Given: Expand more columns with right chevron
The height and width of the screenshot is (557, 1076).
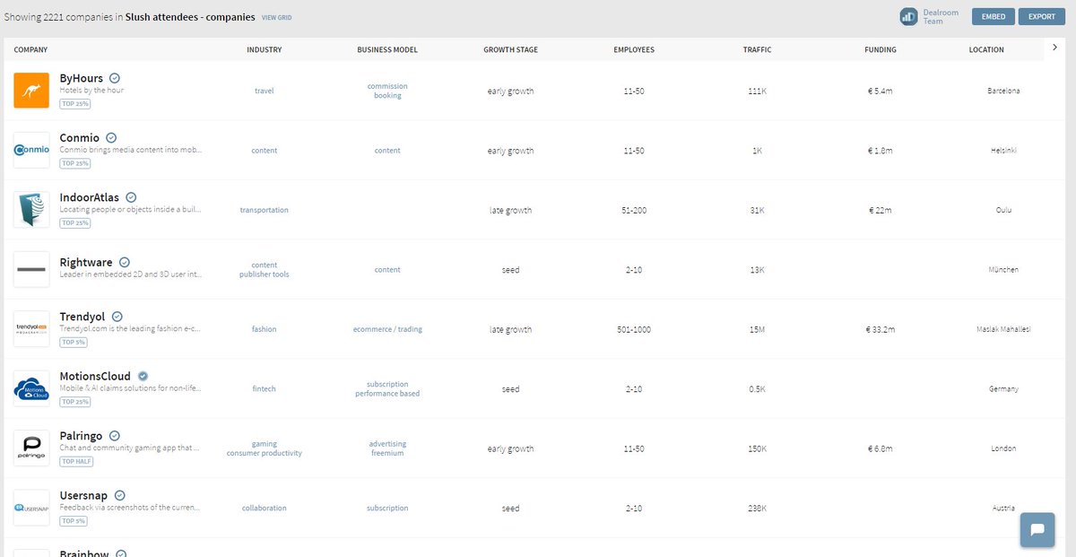Looking at the screenshot, I should (x=1054, y=48).
